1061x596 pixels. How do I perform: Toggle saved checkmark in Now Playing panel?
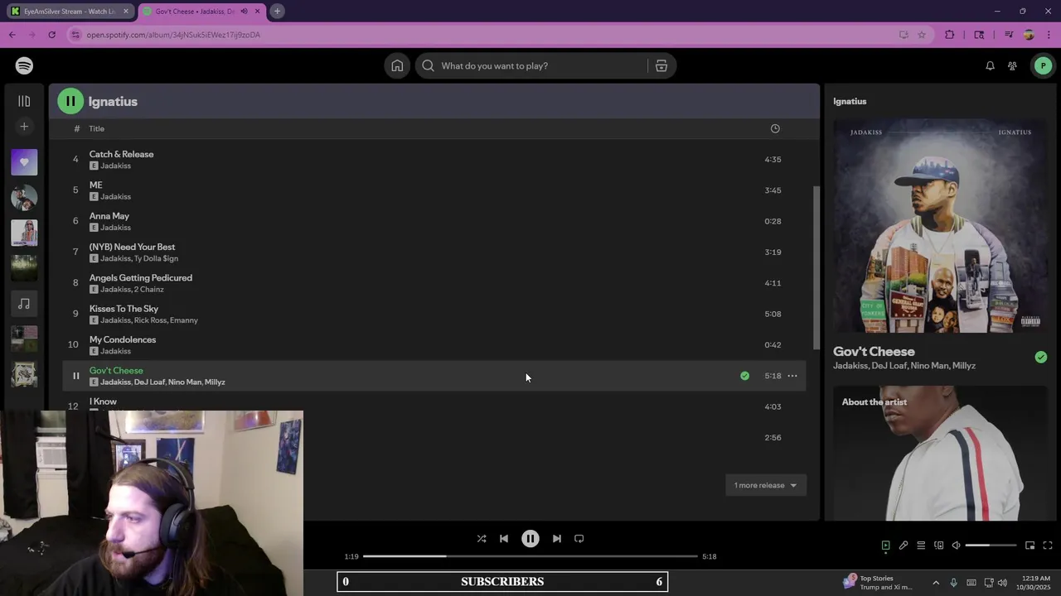1040,357
